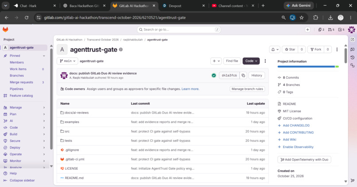357x187 pixels.
Task: Open Learn more link for code owners
Action: [190, 89]
